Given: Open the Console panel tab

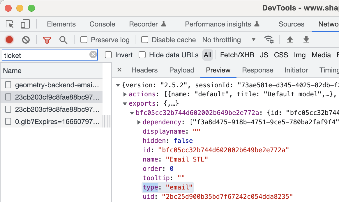Looking at the screenshot, I should pyautogui.click(x=102, y=24).
